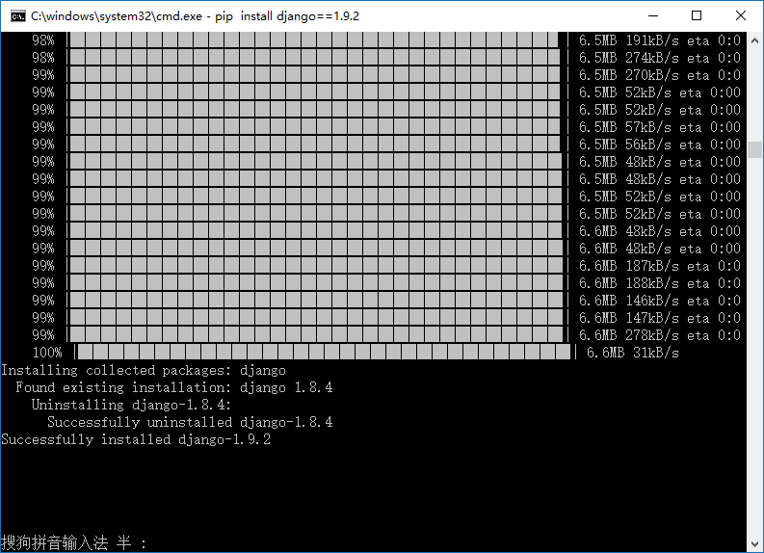Click the '56kB/s' download speed text
The width and height of the screenshot is (764, 553).
click(648, 145)
